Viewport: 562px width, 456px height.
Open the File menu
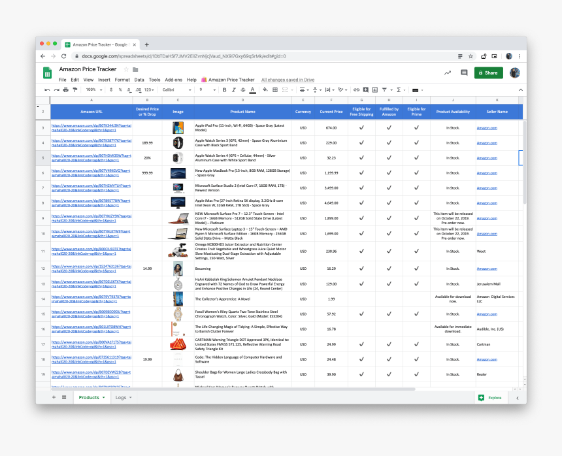pos(62,80)
